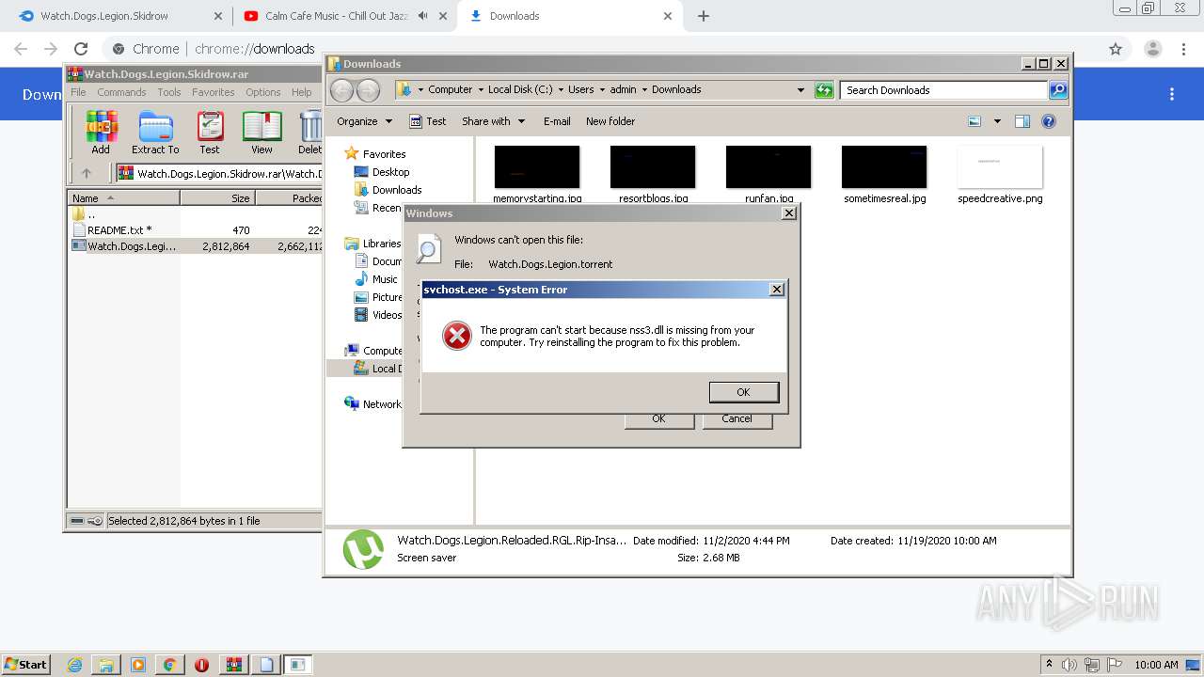Go back in Chrome browser

click(21, 49)
